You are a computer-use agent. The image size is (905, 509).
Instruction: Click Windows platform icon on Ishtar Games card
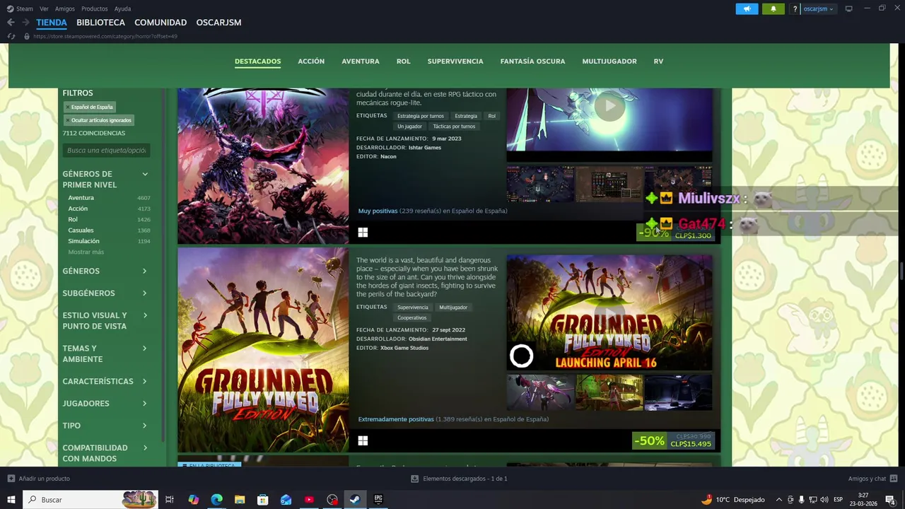(363, 232)
